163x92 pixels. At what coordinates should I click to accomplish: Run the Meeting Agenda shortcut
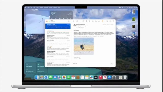tap(42, 71)
